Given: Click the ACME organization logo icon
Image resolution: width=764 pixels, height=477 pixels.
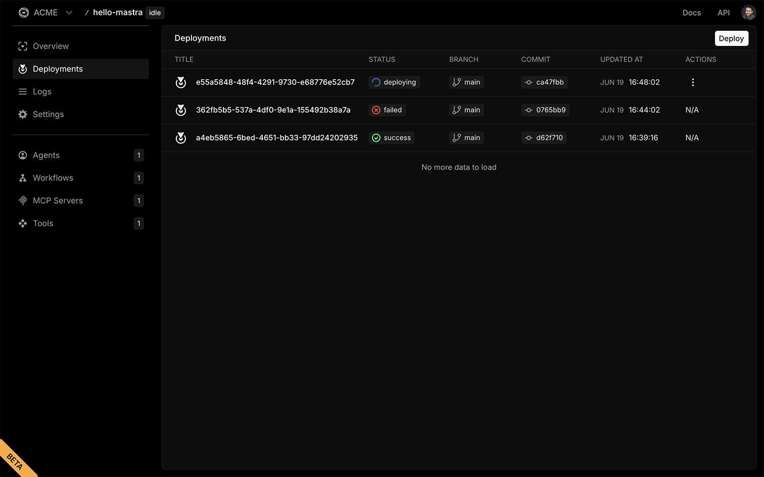Looking at the screenshot, I should (24, 13).
